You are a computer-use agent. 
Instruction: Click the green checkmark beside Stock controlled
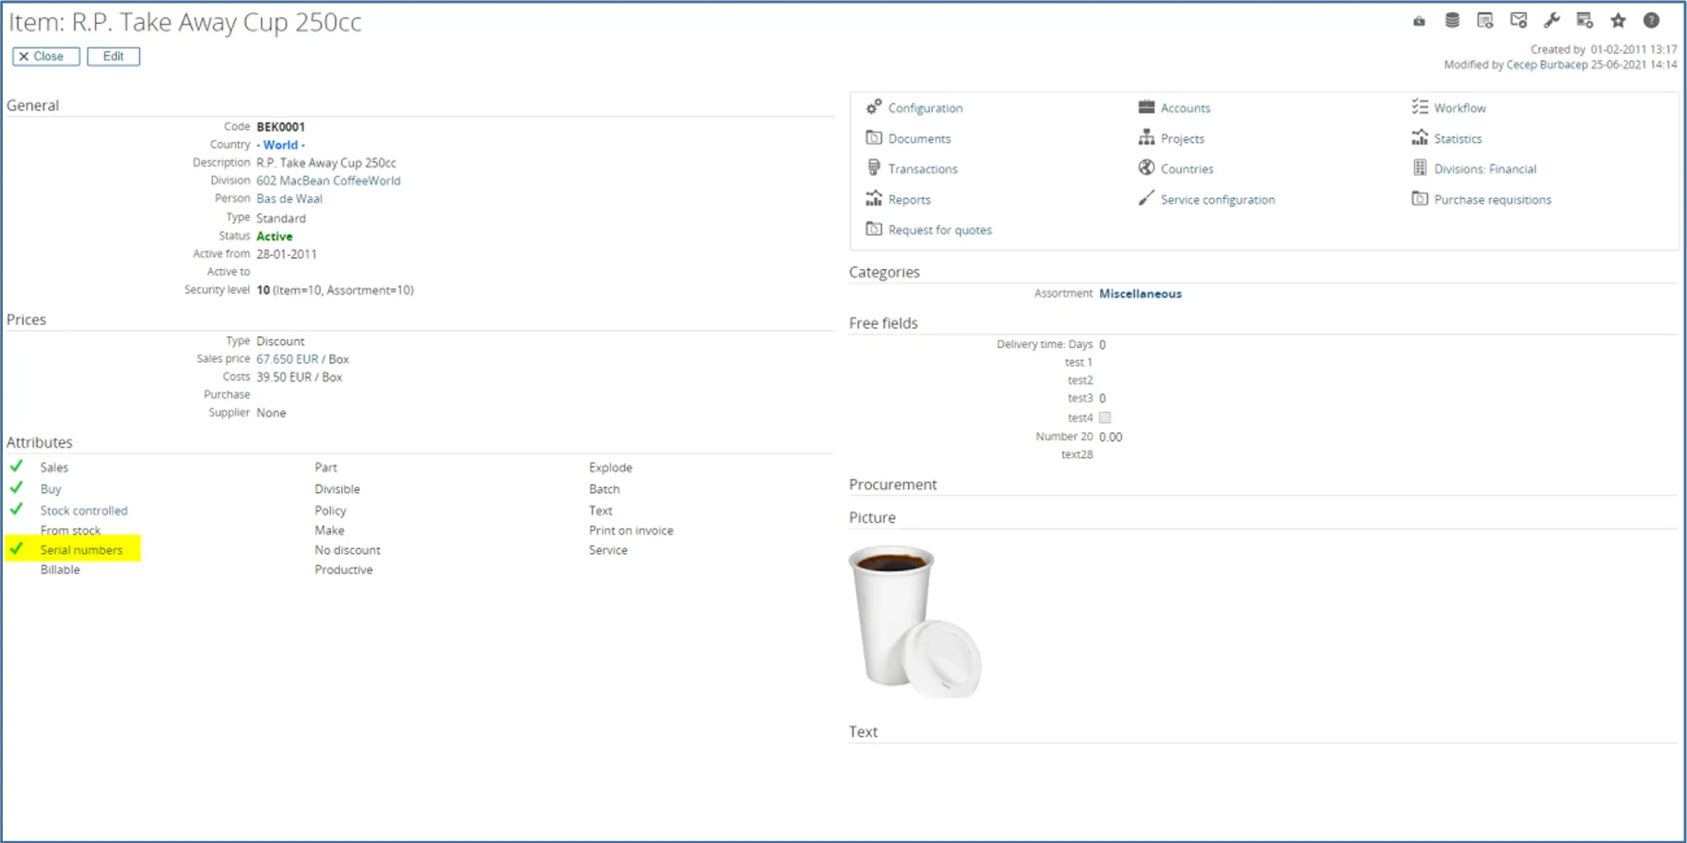[x=17, y=509]
